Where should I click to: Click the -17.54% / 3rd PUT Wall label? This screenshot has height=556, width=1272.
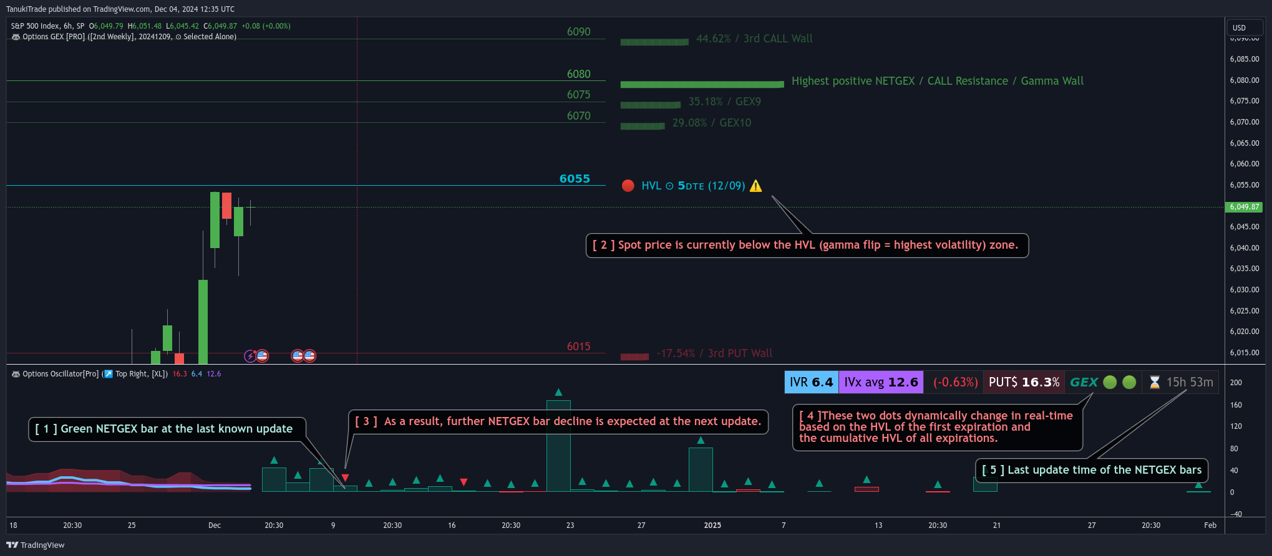(x=714, y=353)
